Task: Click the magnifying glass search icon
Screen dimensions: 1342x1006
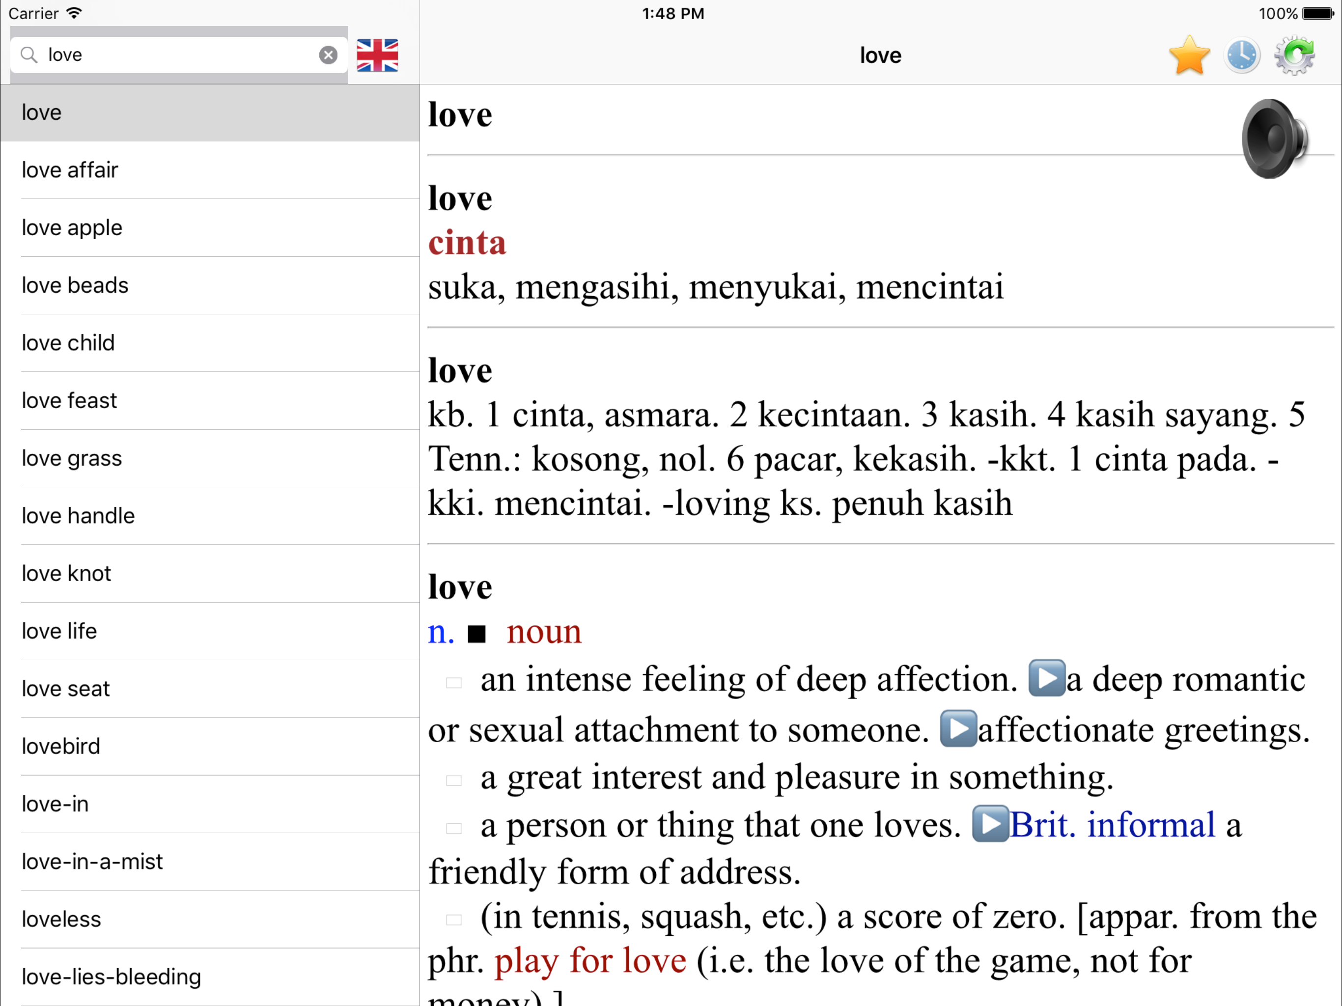Action: pos(28,55)
